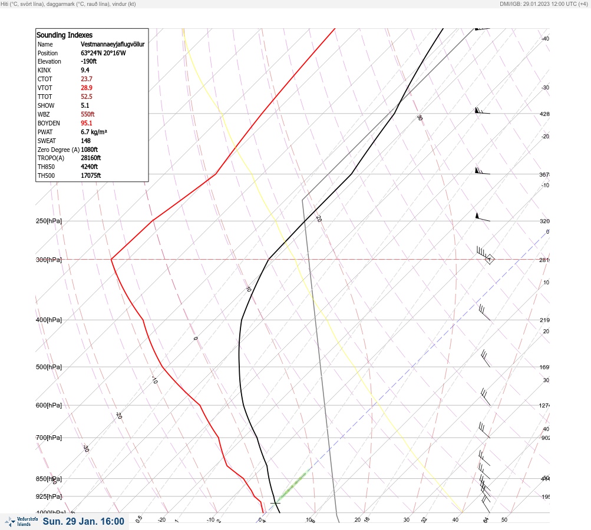Click the 600[hPa] pressure label

tap(49, 405)
